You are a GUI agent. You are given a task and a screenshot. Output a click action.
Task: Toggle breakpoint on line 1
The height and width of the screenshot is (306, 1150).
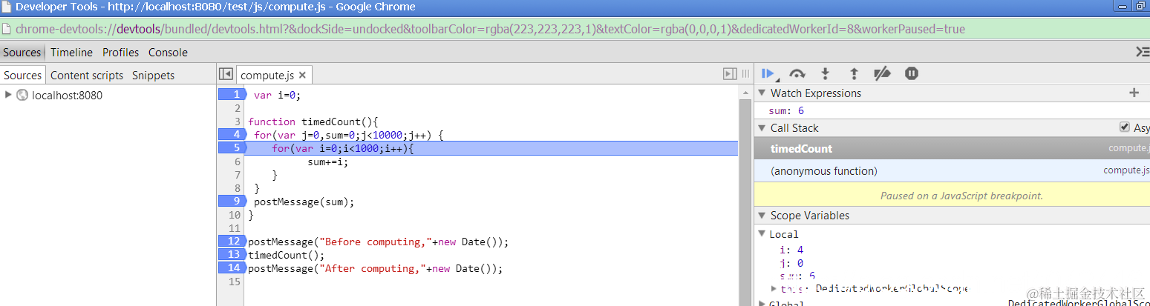232,94
